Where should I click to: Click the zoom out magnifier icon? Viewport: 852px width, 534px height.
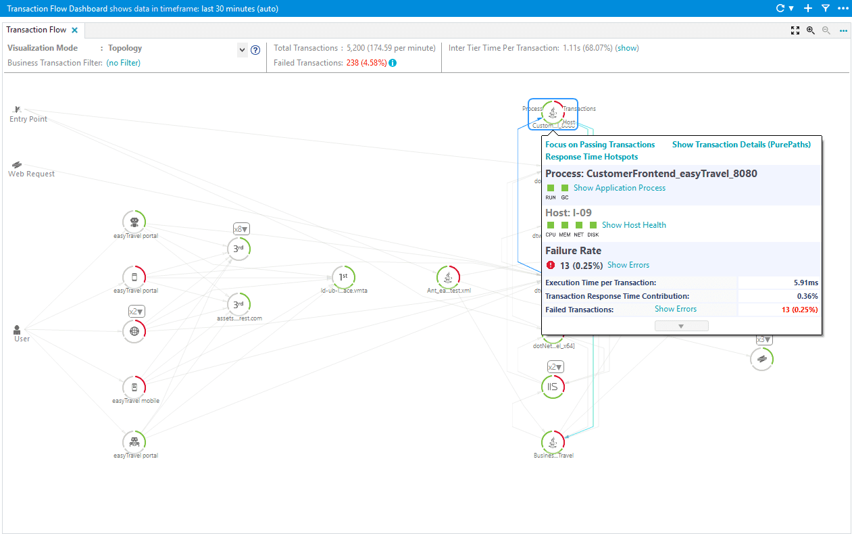pos(826,30)
